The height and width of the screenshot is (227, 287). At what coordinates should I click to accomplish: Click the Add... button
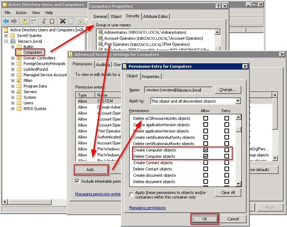coord(91,170)
